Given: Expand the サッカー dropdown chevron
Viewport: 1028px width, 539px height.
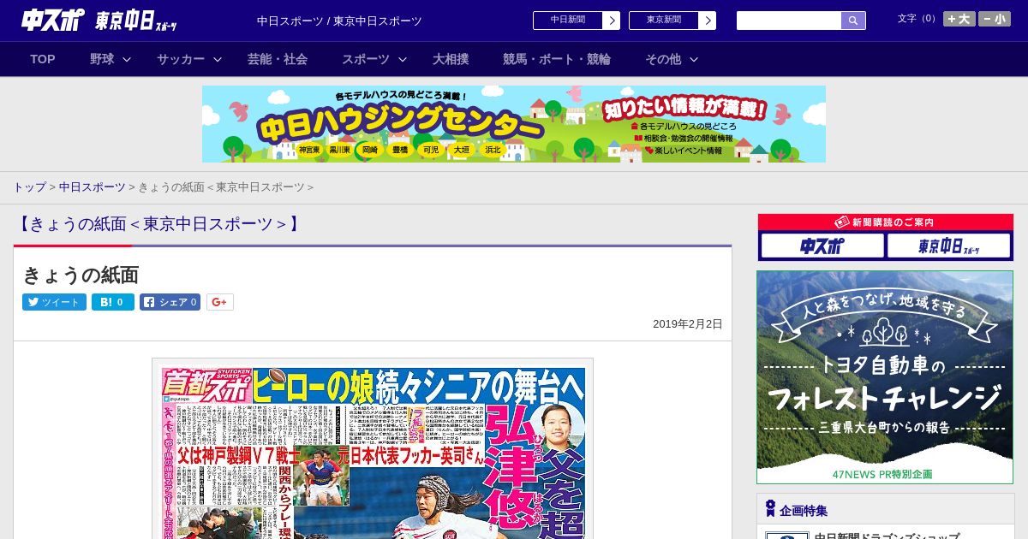Looking at the screenshot, I should click(218, 59).
